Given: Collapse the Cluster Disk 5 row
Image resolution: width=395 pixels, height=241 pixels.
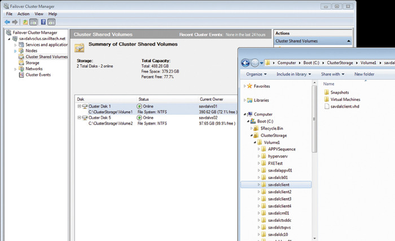Looking at the screenshot, I should click(79, 118).
